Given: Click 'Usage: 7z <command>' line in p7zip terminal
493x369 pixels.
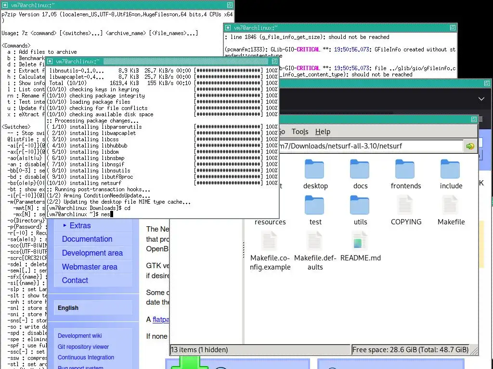Looking at the screenshot, I should tap(100, 33).
